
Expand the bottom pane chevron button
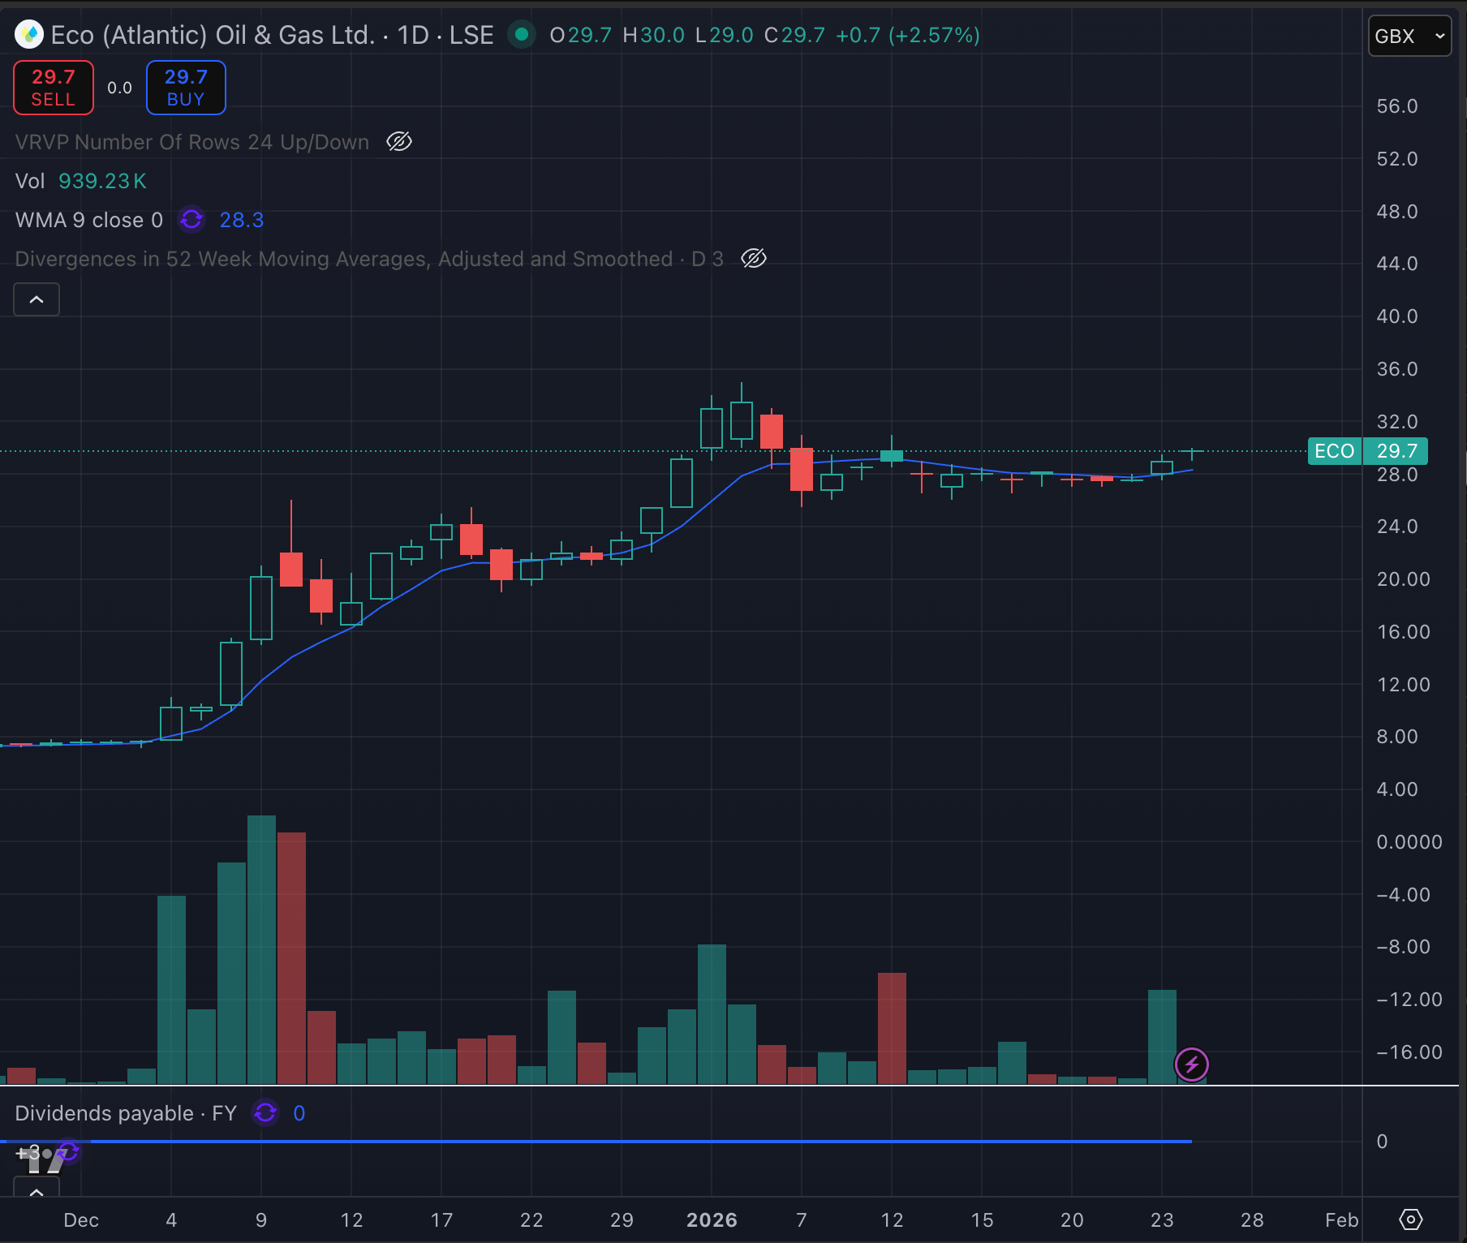click(37, 1189)
